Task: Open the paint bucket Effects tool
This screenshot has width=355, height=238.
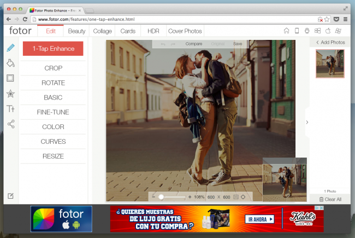Action: [10, 63]
